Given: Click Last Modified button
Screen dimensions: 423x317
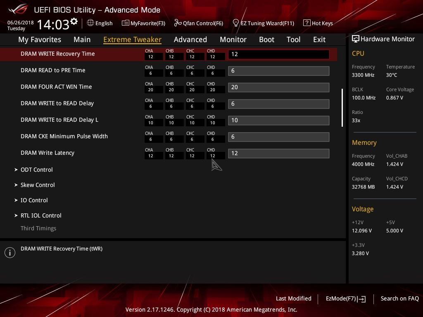Looking at the screenshot, I should pos(294,298).
